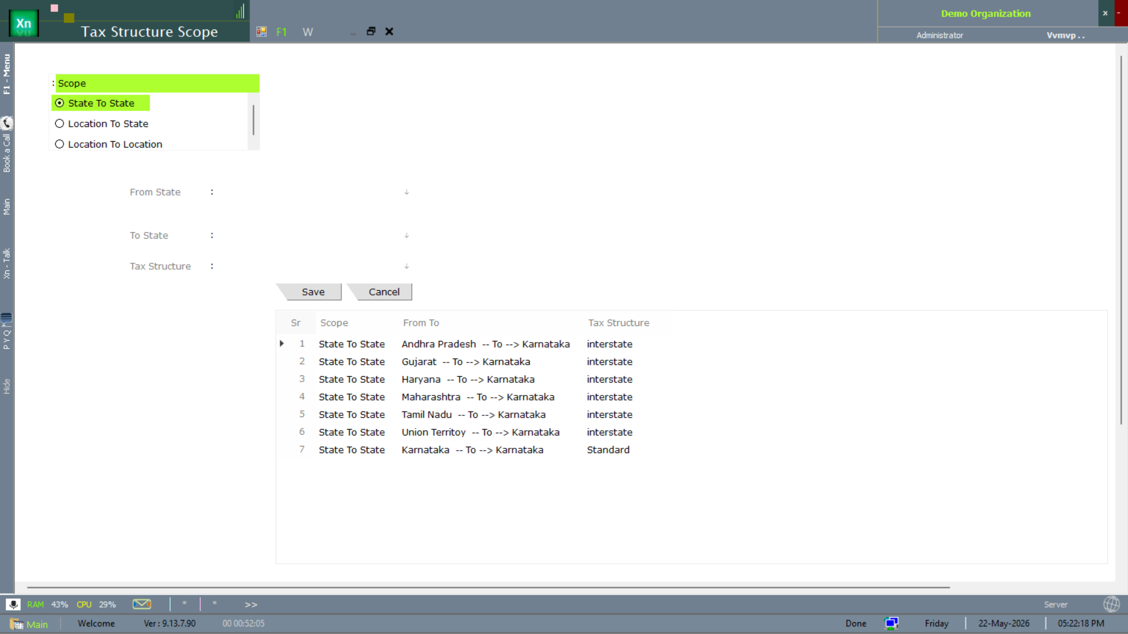Close the Tax Structure Scope form

(389, 31)
